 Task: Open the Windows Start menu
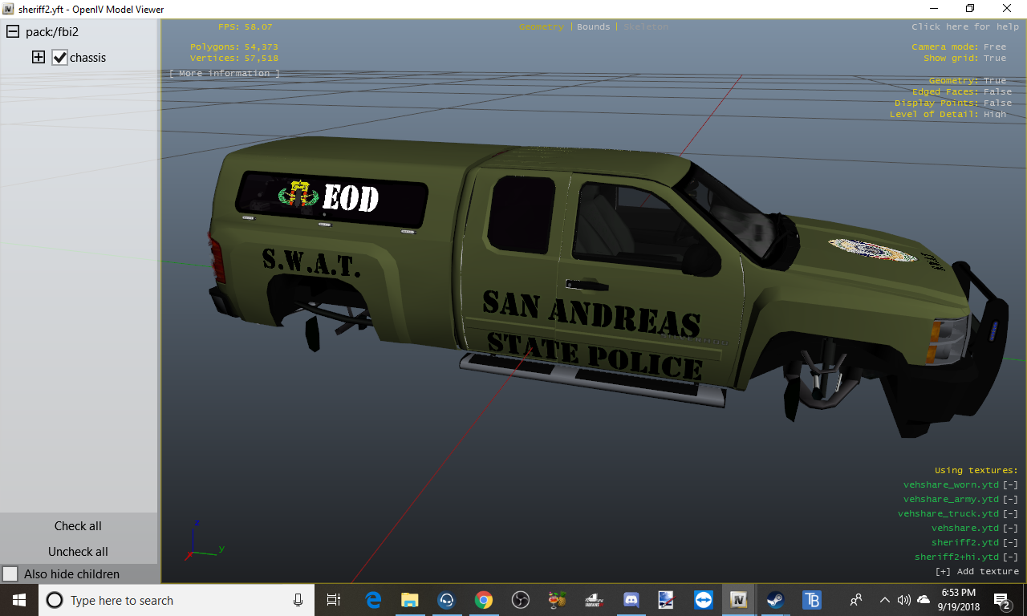[19, 600]
